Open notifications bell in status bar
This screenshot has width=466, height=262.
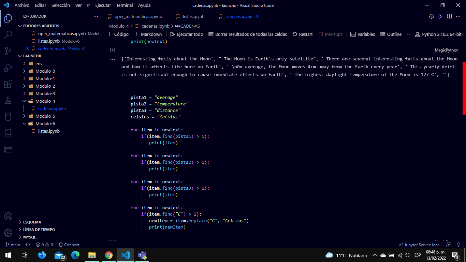pos(458,245)
